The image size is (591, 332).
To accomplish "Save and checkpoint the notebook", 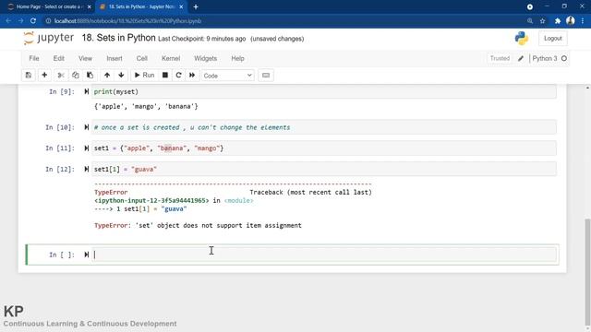I will click(x=29, y=76).
